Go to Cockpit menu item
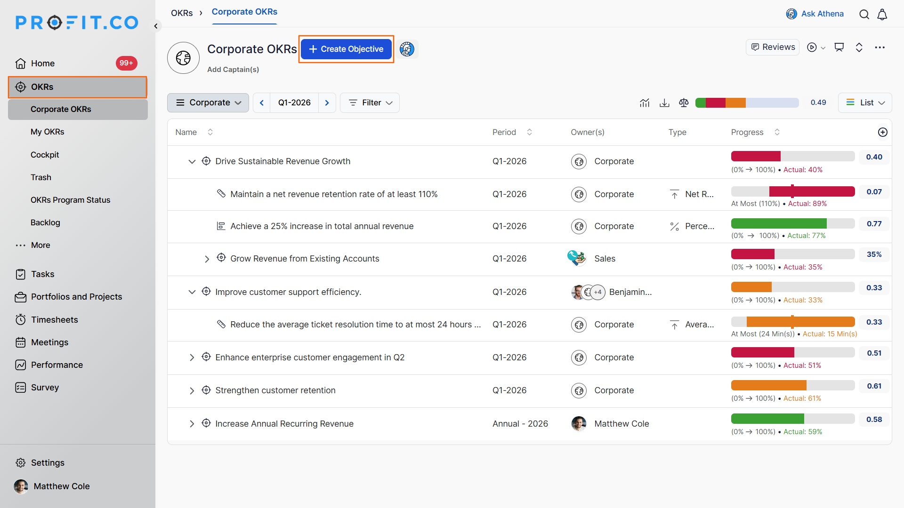Viewport: 904px width, 508px height. (x=45, y=155)
